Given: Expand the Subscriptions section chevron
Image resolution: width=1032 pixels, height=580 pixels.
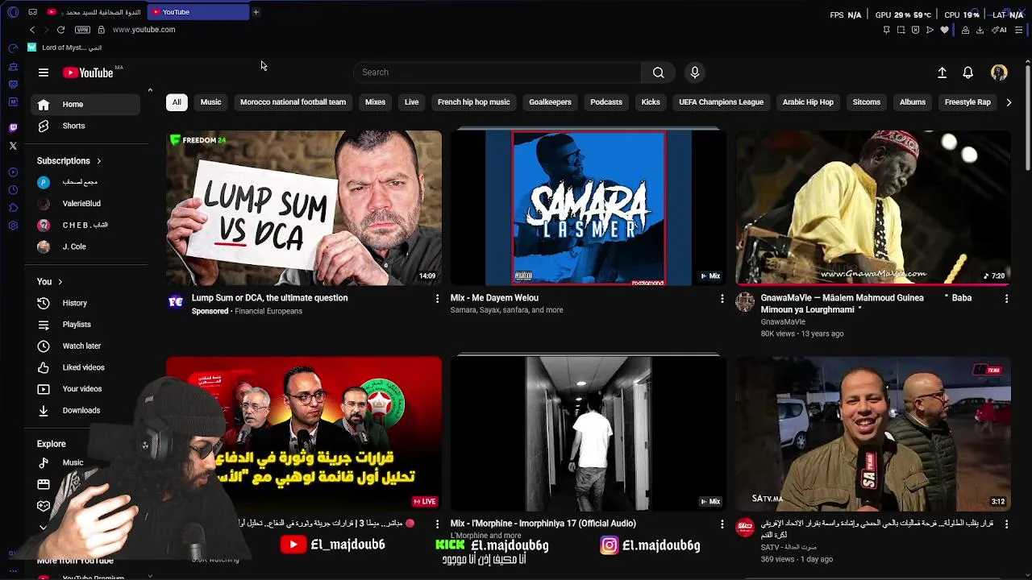Looking at the screenshot, I should tap(99, 161).
